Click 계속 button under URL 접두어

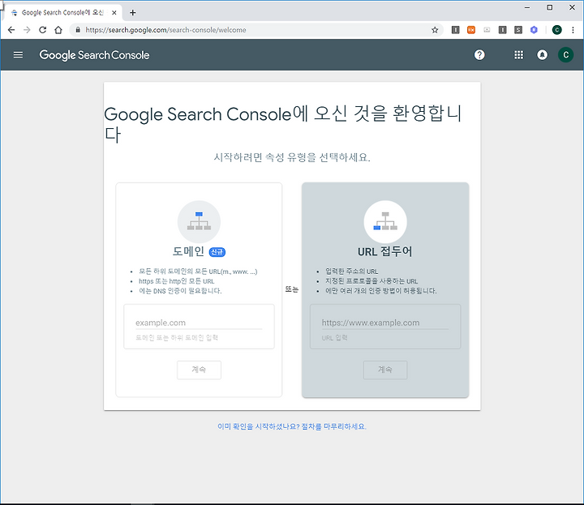(x=385, y=370)
